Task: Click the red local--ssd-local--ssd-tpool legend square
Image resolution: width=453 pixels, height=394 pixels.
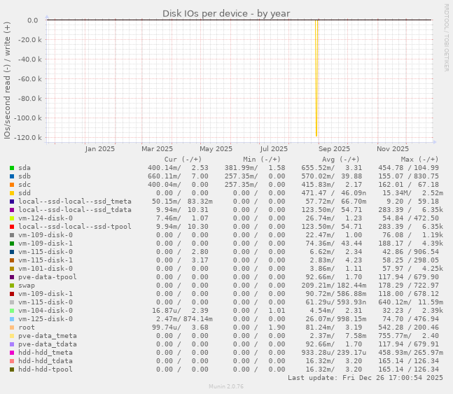Action: click(12, 227)
